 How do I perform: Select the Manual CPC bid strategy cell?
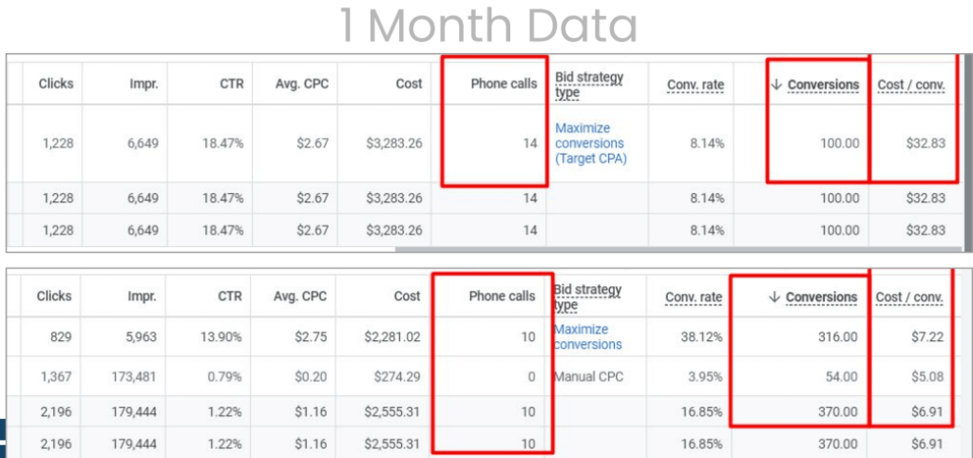click(587, 376)
